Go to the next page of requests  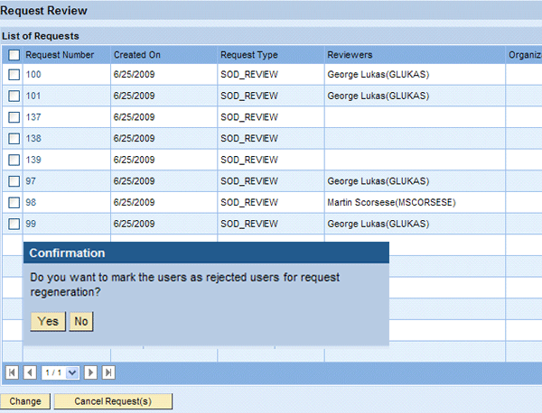pos(91,372)
